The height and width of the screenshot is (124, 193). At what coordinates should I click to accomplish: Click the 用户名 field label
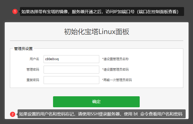tap(34, 59)
